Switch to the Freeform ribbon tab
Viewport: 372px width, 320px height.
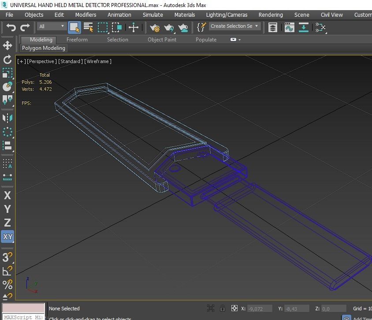pyautogui.click(x=77, y=40)
